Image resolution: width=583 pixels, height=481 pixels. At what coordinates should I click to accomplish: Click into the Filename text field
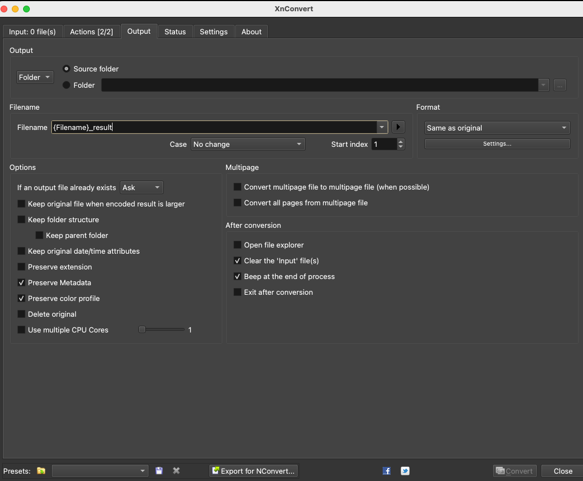point(214,127)
